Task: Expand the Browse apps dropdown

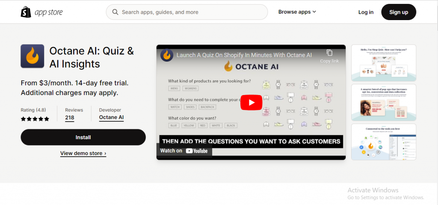Action: (x=297, y=12)
